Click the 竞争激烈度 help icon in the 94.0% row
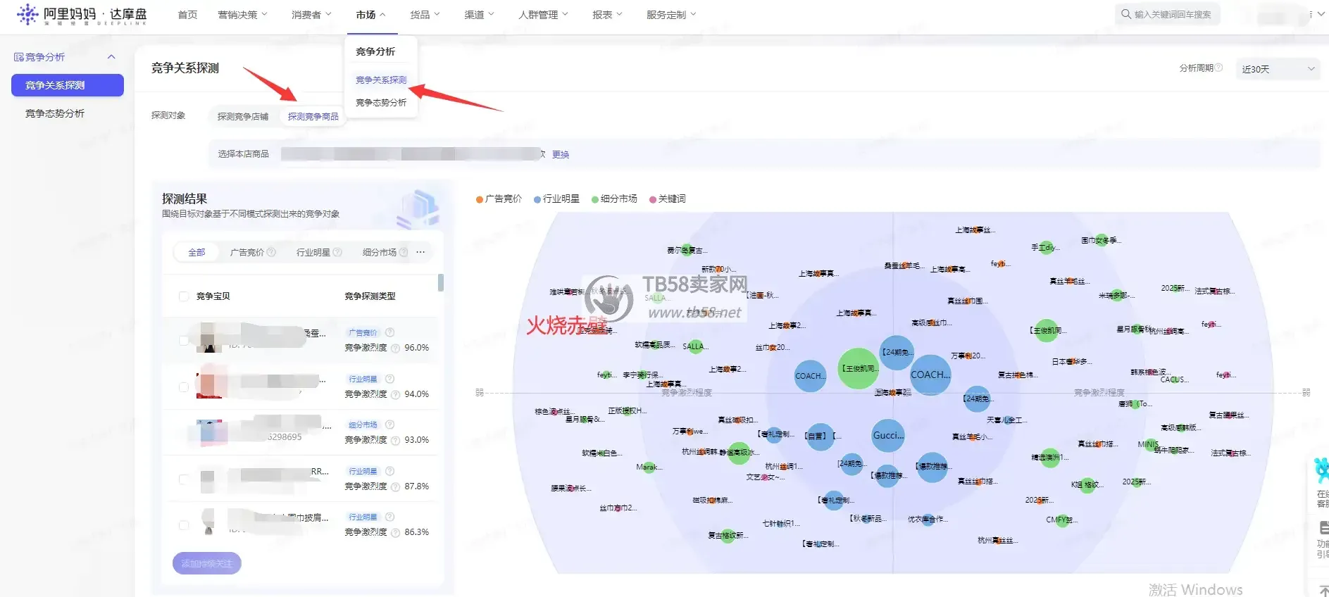The height and width of the screenshot is (597, 1329). (396, 394)
